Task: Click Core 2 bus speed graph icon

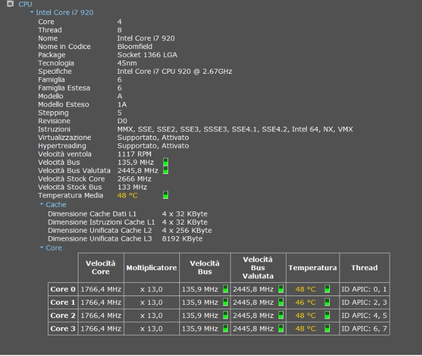Action: (x=225, y=315)
